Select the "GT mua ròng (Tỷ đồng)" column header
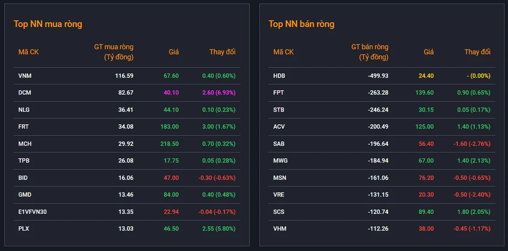This screenshot has width=508, height=251. pos(113,52)
